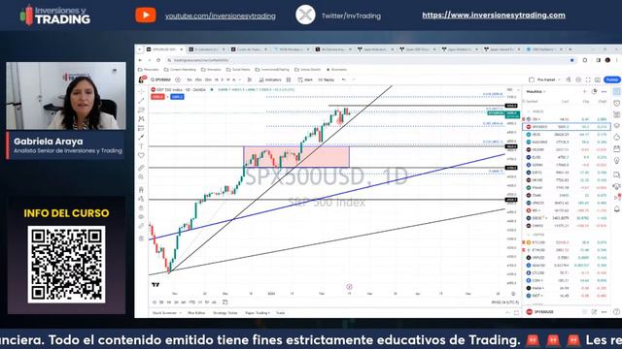Select the text T annotation tool
The image size is (622, 349).
(141, 146)
